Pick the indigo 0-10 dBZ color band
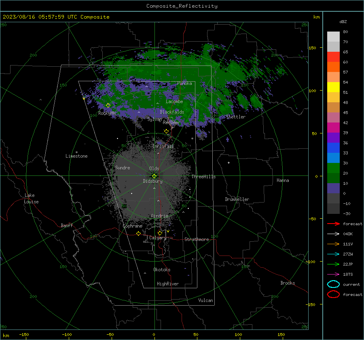364x340 pixels. click(x=333, y=188)
